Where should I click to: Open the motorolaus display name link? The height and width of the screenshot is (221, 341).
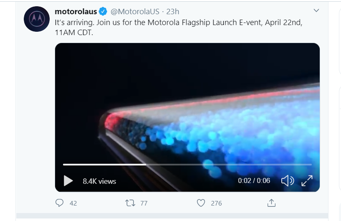click(76, 12)
